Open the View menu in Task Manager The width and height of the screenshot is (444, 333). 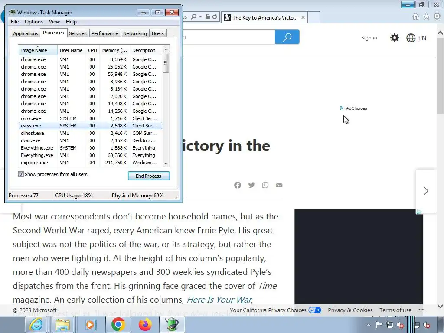[54, 22]
